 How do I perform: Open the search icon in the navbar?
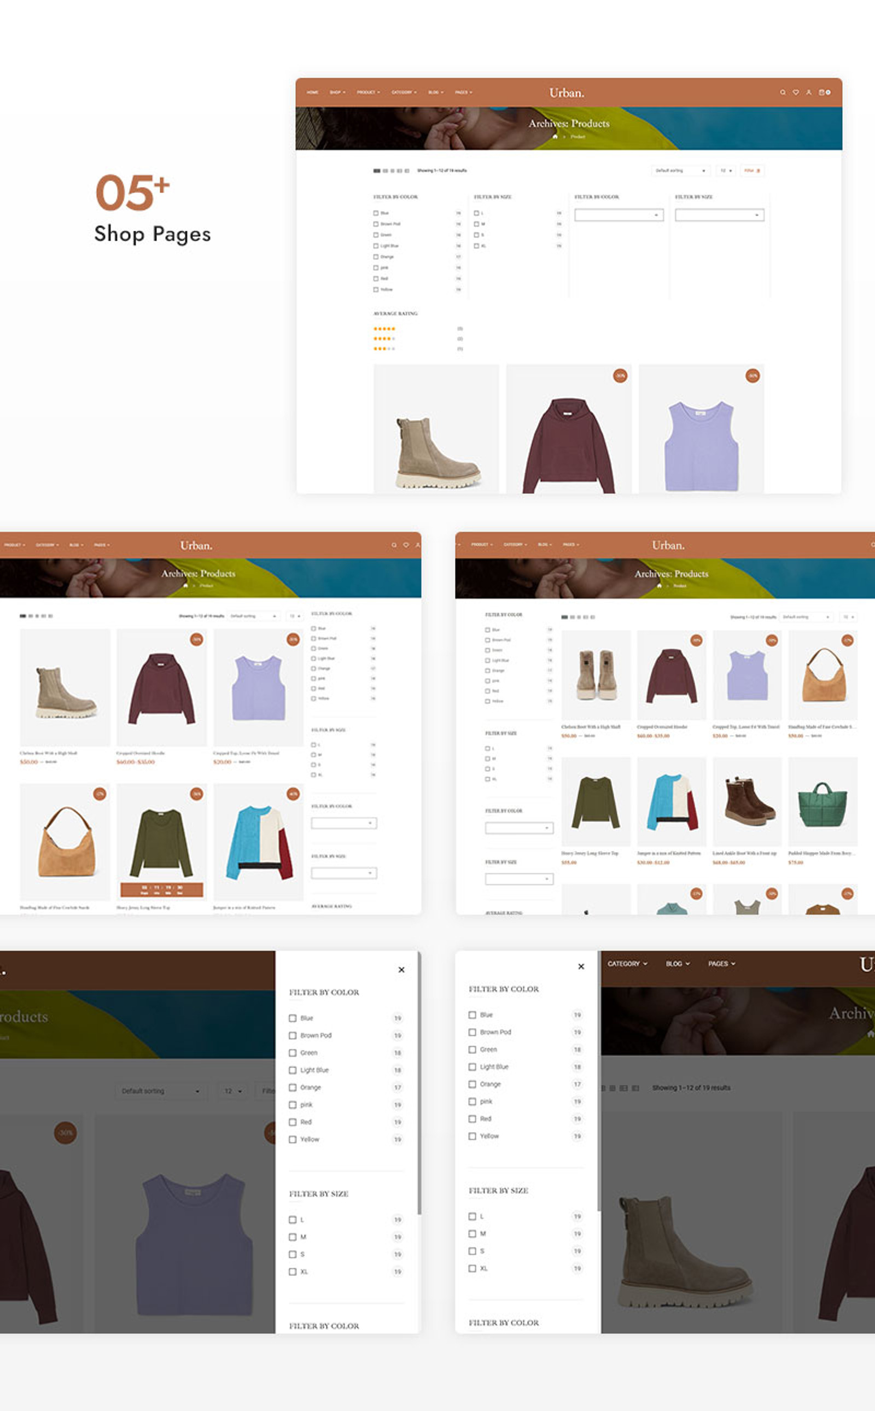(783, 91)
